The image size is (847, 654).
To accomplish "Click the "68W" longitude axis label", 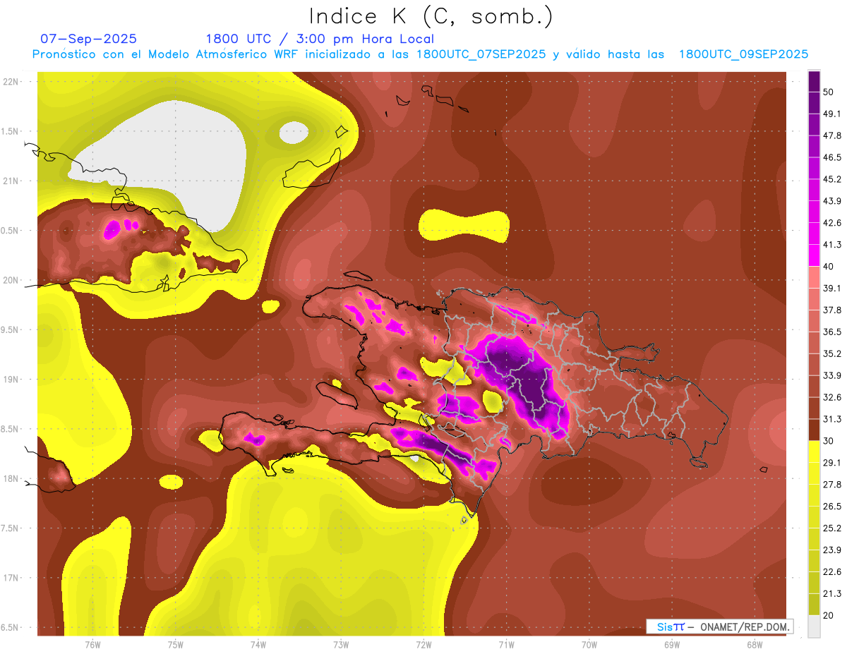I will click(754, 645).
